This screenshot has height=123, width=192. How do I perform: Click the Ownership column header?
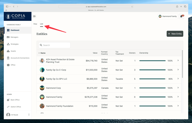(x=144, y=53)
